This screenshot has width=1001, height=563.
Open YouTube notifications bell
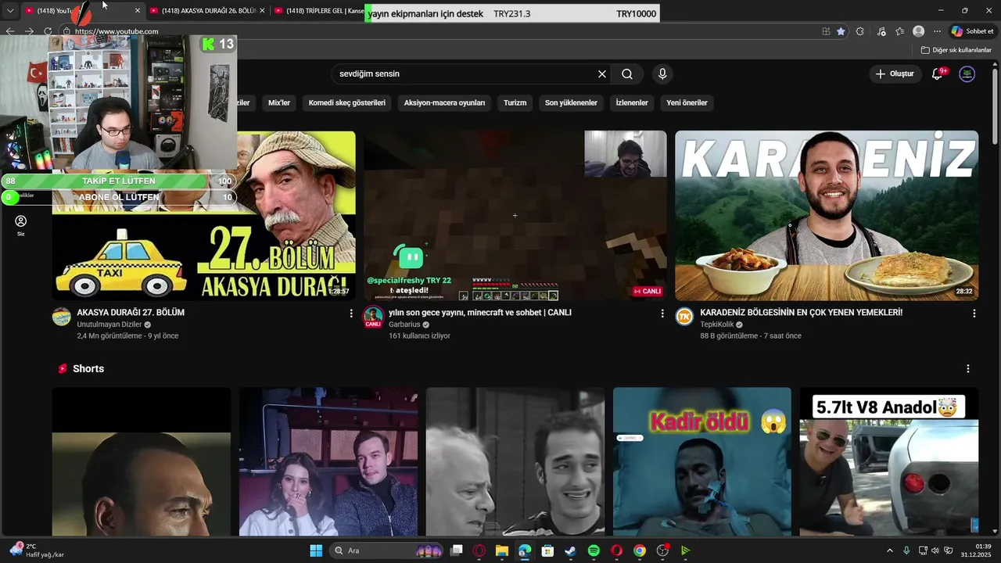click(938, 74)
